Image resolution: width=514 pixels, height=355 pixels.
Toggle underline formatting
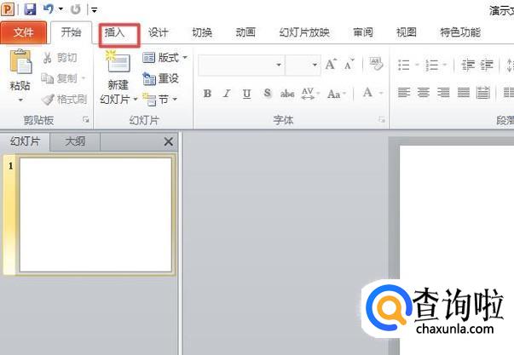[x=247, y=94]
